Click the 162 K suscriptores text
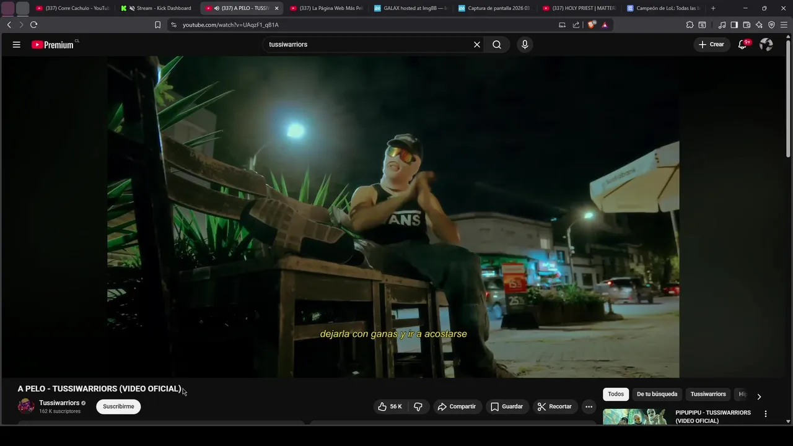The width and height of the screenshot is (793, 446). (x=59, y=411)
